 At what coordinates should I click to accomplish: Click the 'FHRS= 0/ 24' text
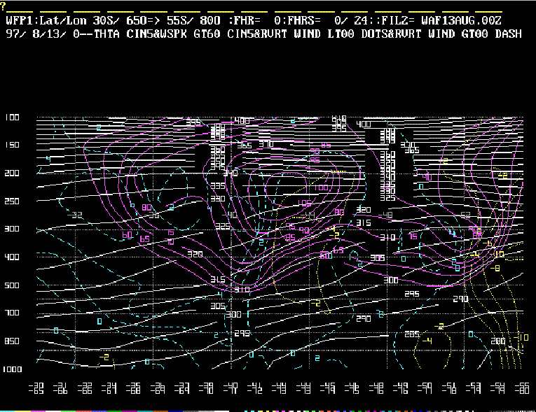pyautogui.click(x=327, y=20)
